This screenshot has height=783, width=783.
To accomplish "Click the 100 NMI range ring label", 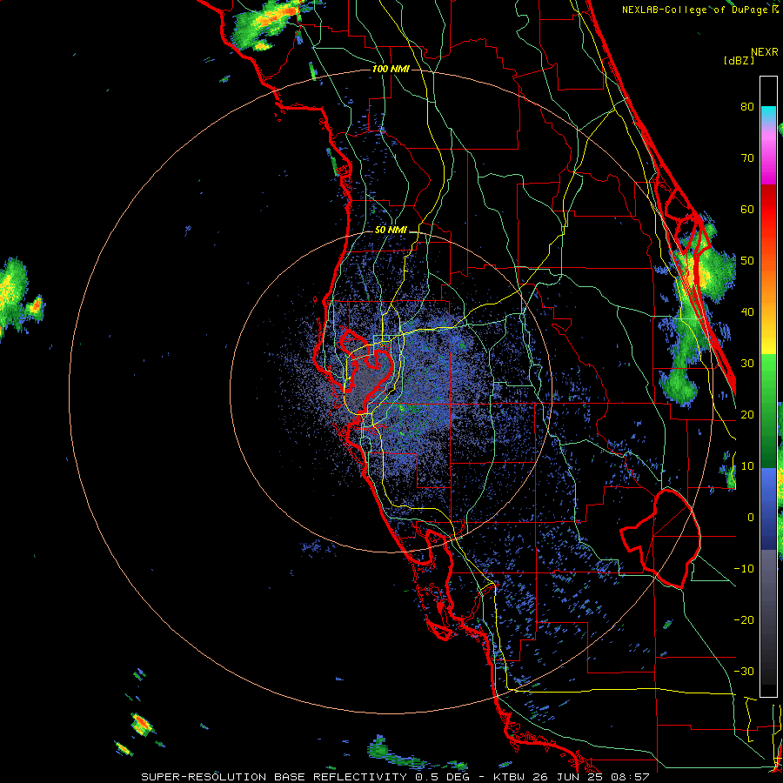I will [391, 69].
